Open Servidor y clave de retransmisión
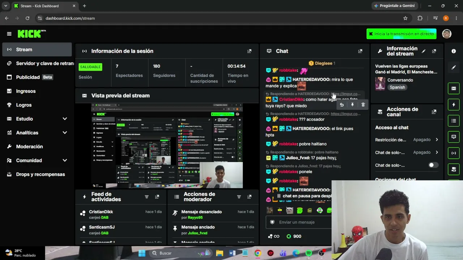463x260 pixels. point(37,63)
